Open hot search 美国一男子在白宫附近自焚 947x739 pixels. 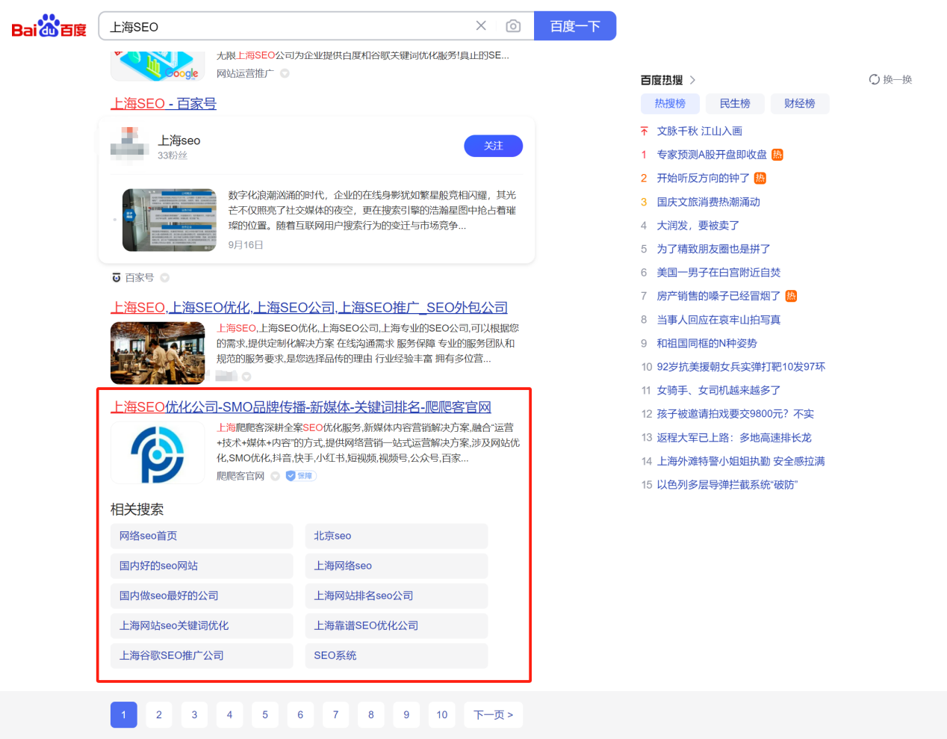click(x=718, y=273)
